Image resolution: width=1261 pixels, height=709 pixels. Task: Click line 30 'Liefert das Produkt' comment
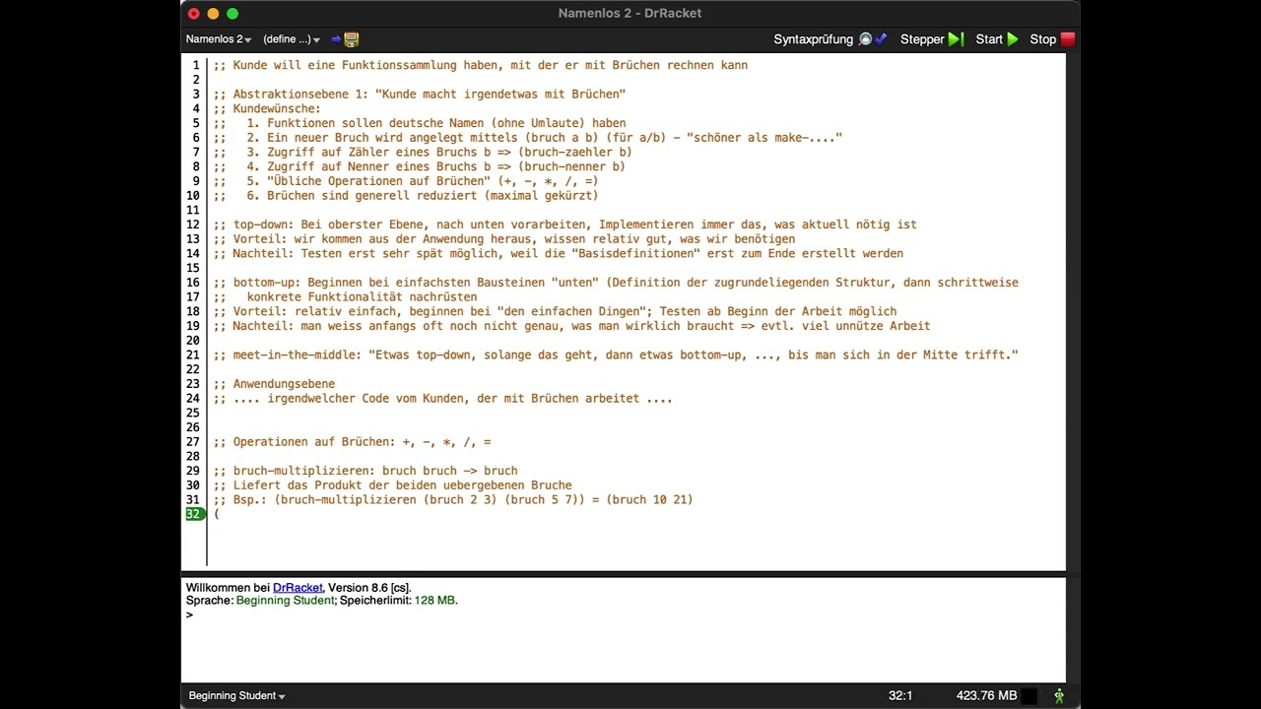pos(392,484)
